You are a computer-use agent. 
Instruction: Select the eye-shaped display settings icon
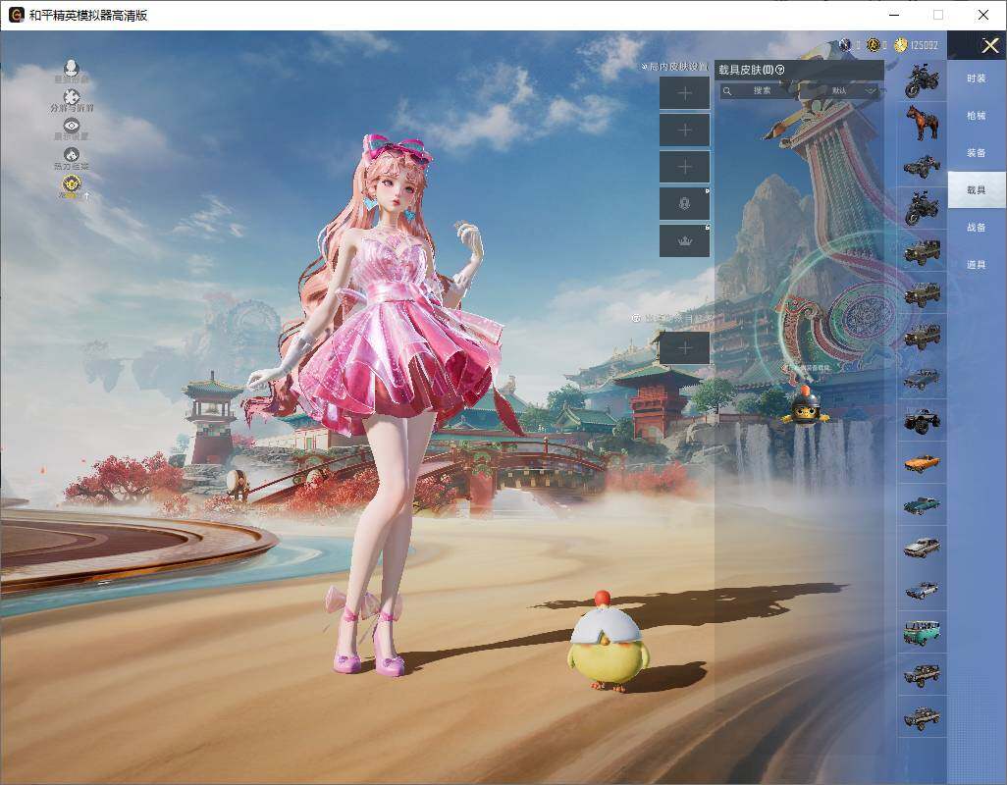(x=72, y=125)
